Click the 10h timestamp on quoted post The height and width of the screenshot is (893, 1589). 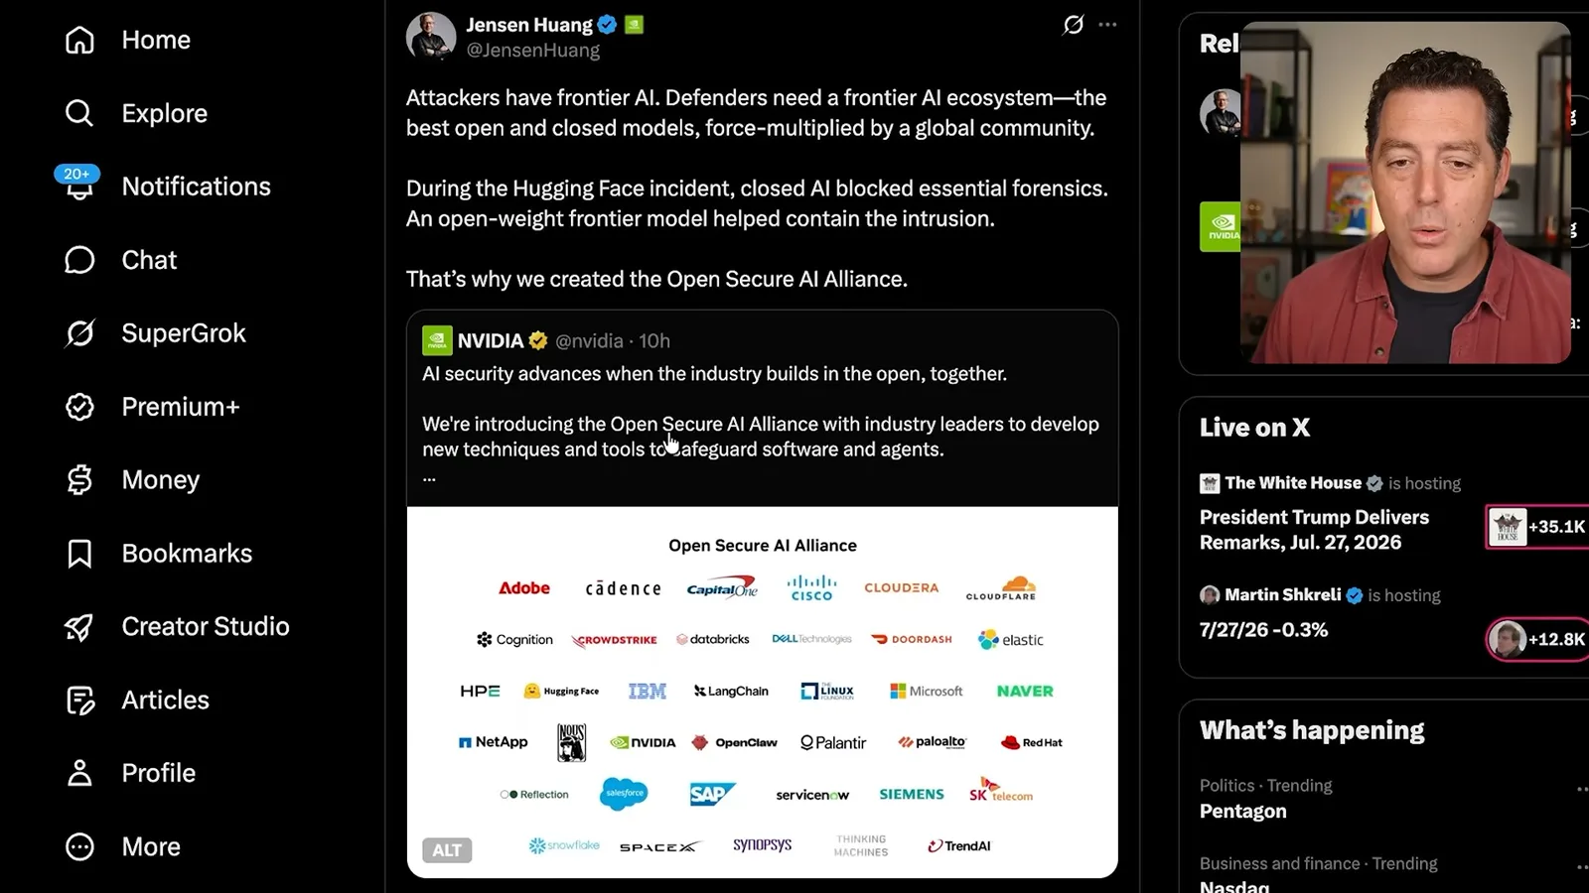tap(654, 340)
